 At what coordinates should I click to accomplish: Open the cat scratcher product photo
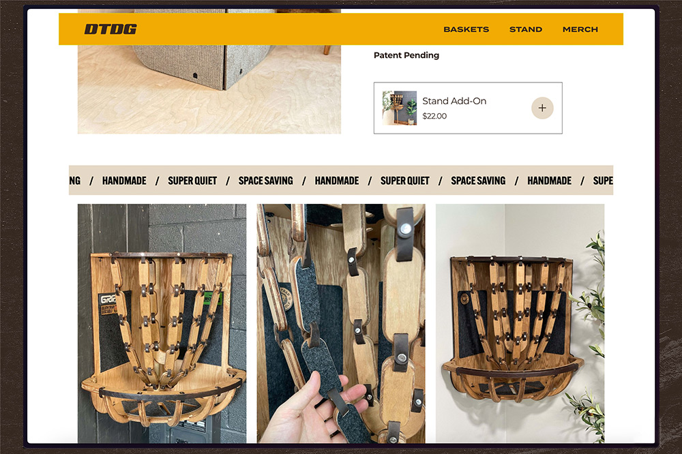pyautogui.click(x=209, y=72)
